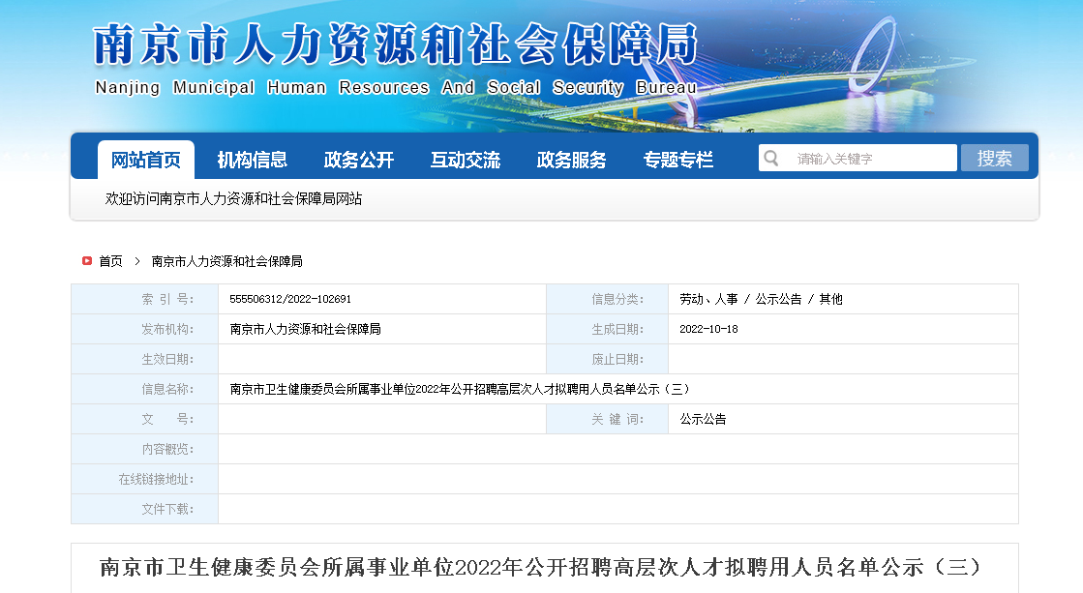Click the 信息名称 value text
This screenshot has width=1083, height=593.
pyautogui.click(x=460, y=389)
